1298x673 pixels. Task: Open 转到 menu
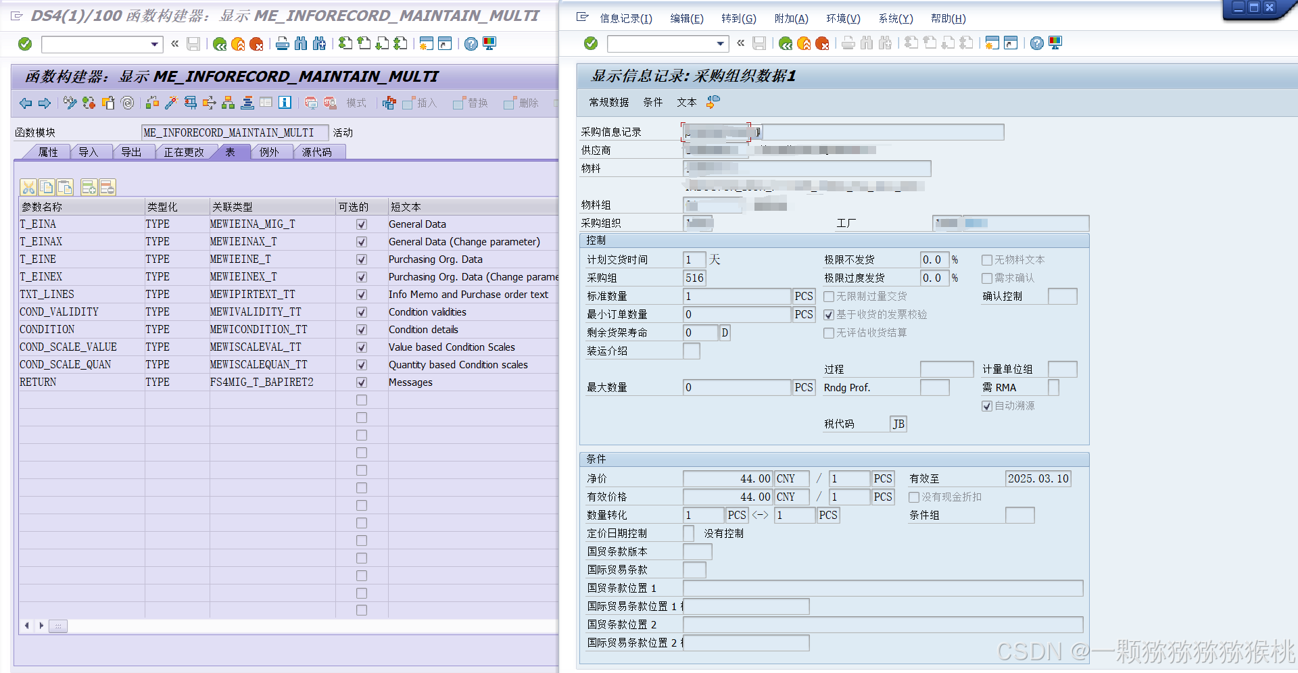click(x=739, y=19)
